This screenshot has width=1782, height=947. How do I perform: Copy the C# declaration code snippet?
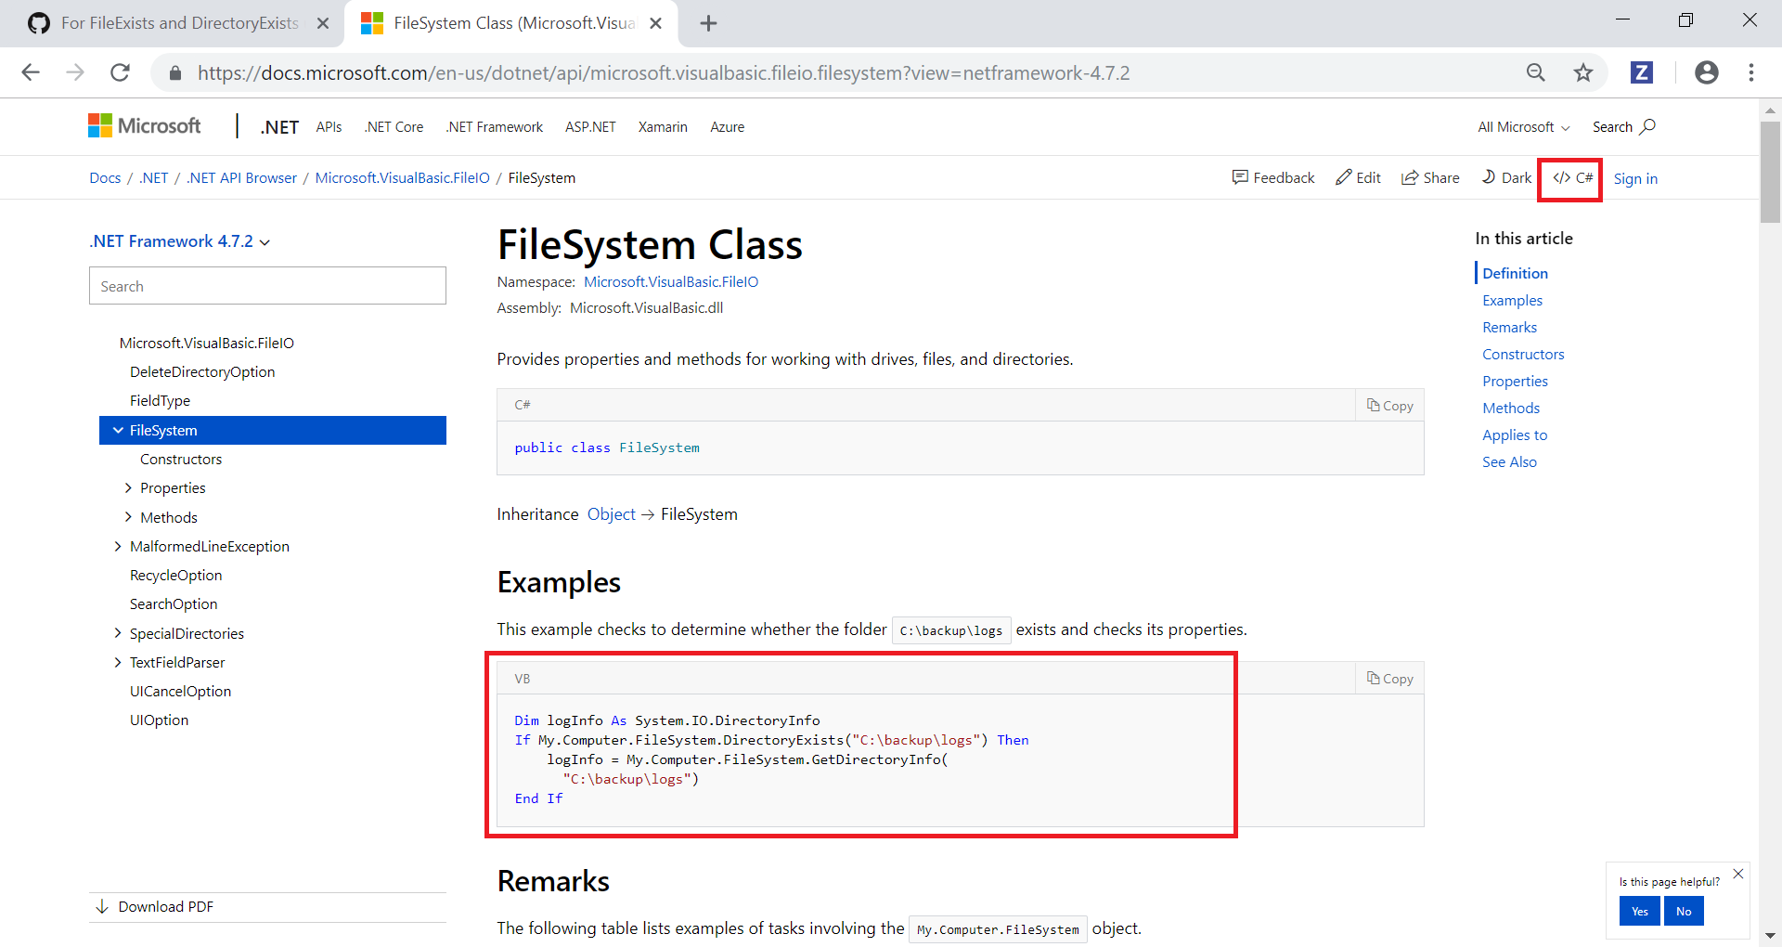[x=1388, y=405]
